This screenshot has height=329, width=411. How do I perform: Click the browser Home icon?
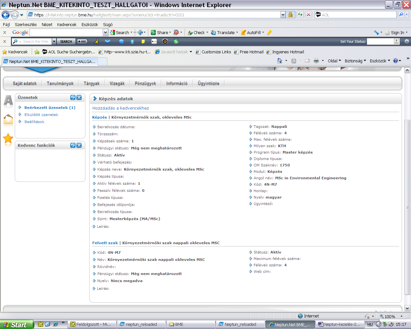[x=280, y=61]
